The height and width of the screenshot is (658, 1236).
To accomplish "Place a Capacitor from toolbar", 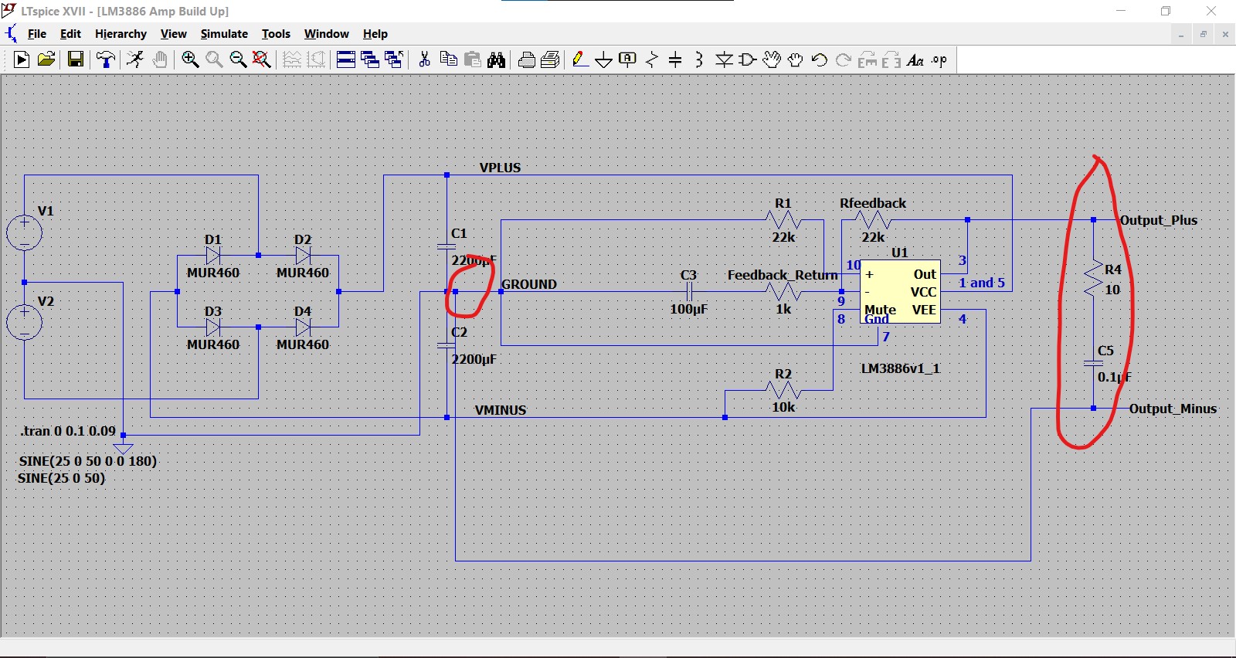I will (x=675, y=59).
